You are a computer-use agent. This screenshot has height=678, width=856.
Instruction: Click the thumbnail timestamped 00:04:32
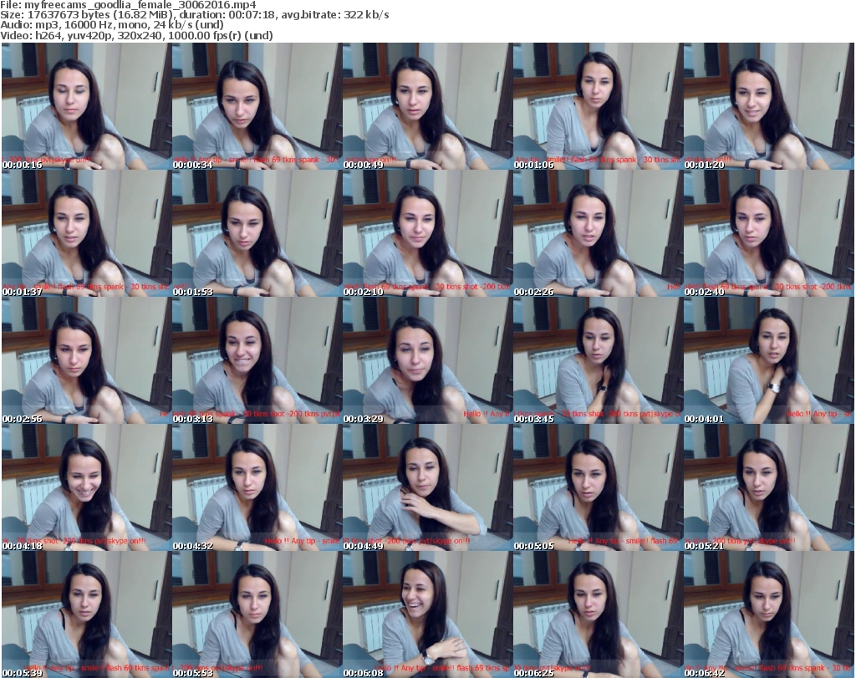coord(257,488)
